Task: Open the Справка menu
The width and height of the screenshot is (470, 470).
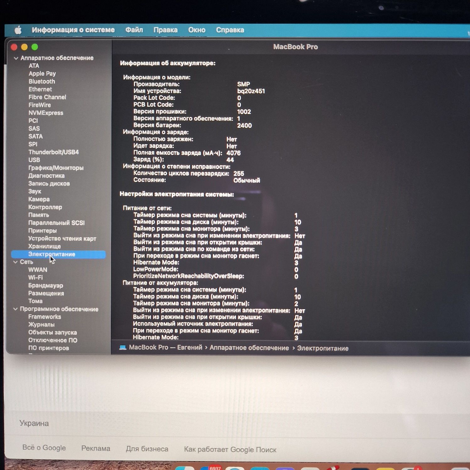Action: click(x=230, y=30)
